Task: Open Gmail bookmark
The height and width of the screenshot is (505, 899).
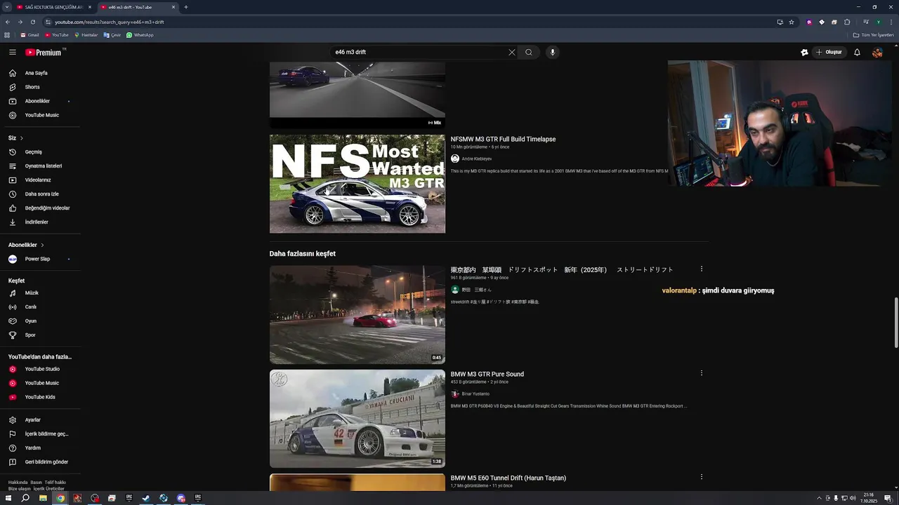Action: [x=29, y=35]
